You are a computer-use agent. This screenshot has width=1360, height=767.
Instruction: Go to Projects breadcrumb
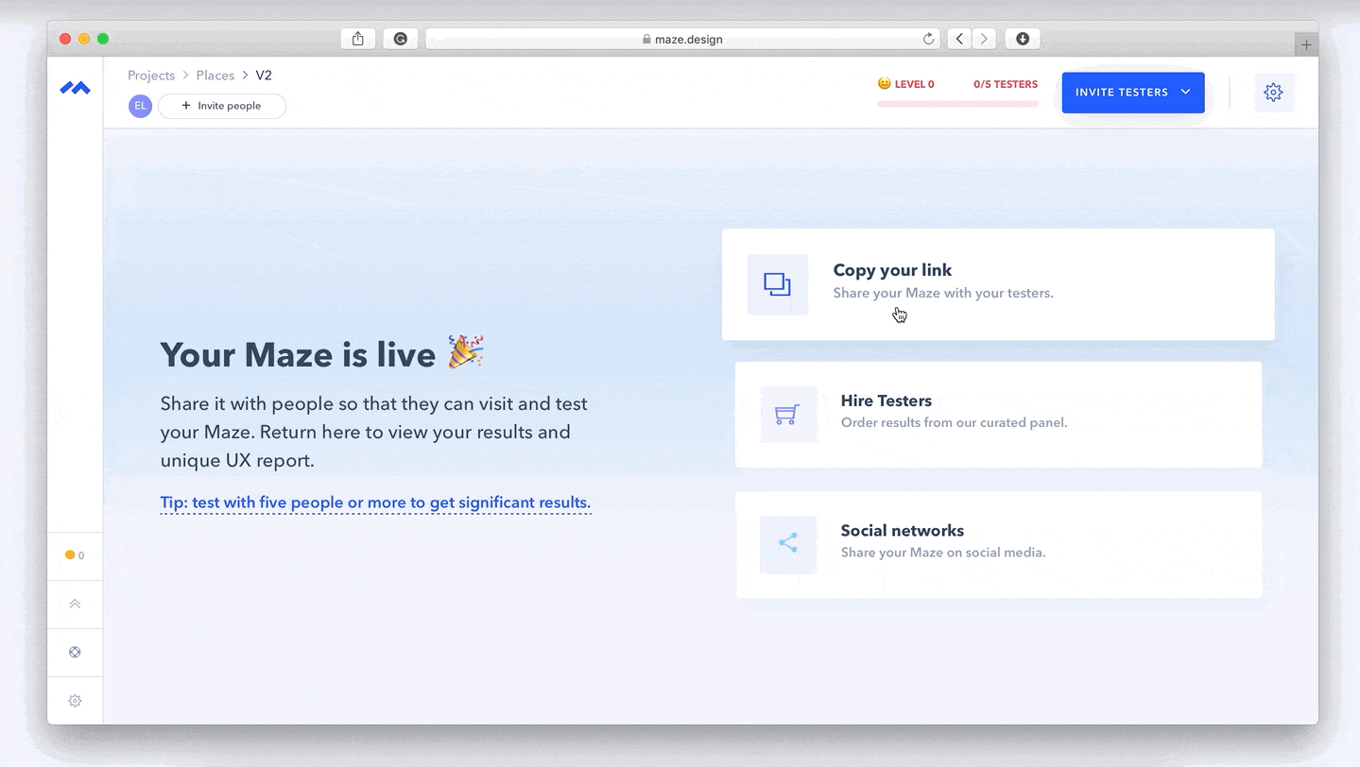(x=151, y=76)
